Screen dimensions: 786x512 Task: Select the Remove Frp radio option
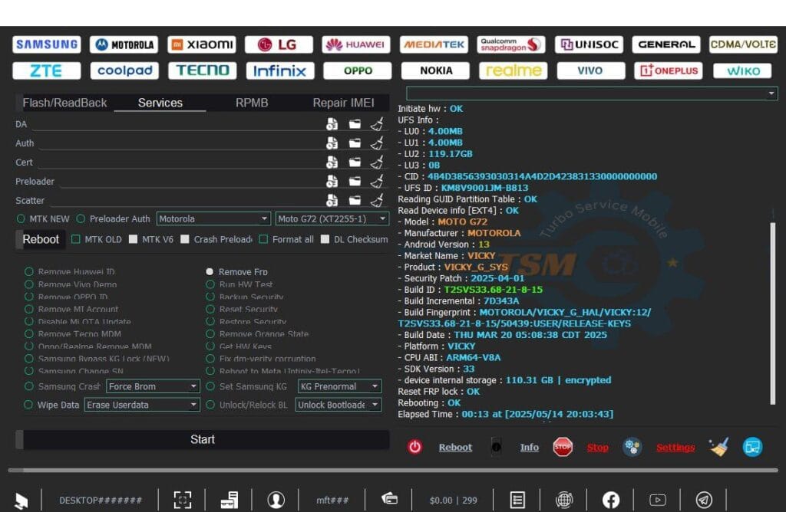(x=210, y=272)
